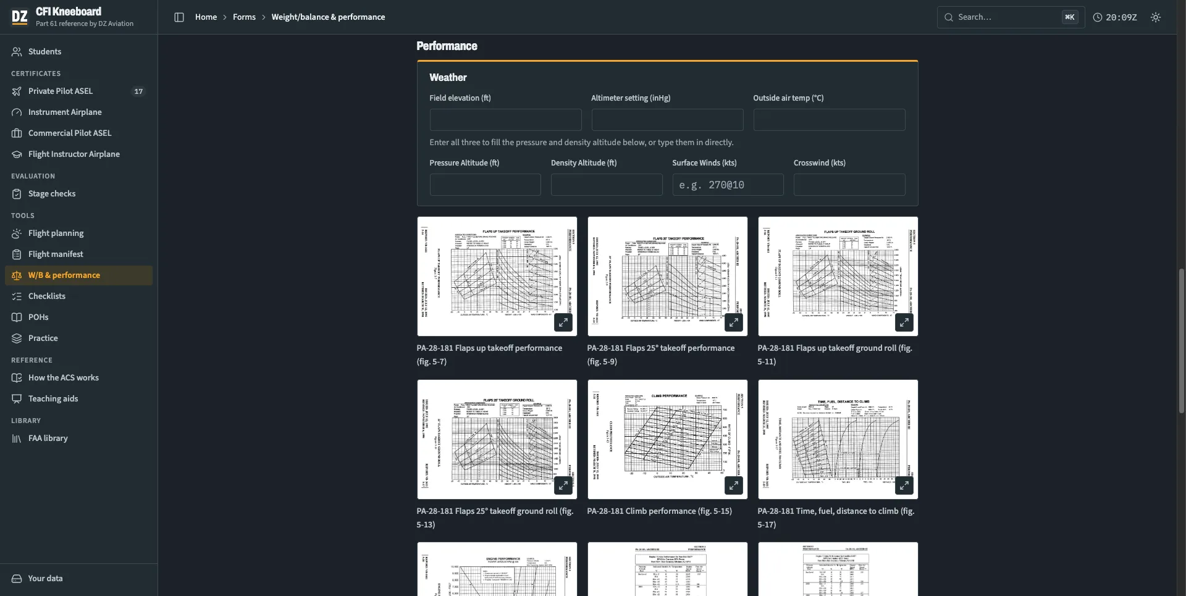Click the page vertical scrollbar
1186x596 pixels.
[x=1181, y=341]
